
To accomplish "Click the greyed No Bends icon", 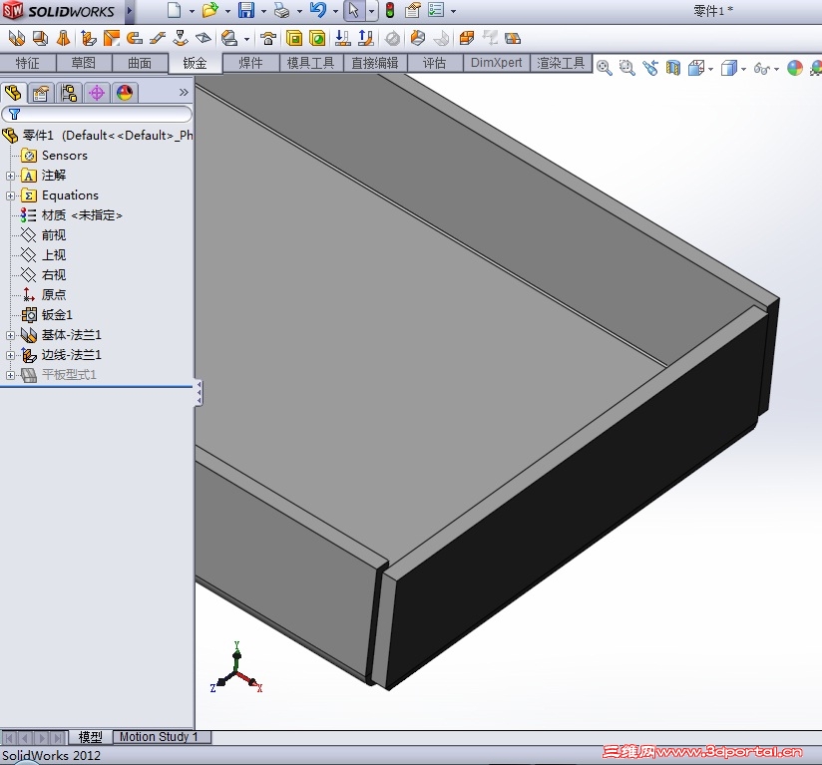I will coord(392,38).
